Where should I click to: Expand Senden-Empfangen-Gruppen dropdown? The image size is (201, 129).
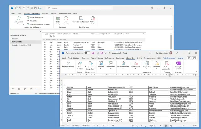[x=39, y=24]
